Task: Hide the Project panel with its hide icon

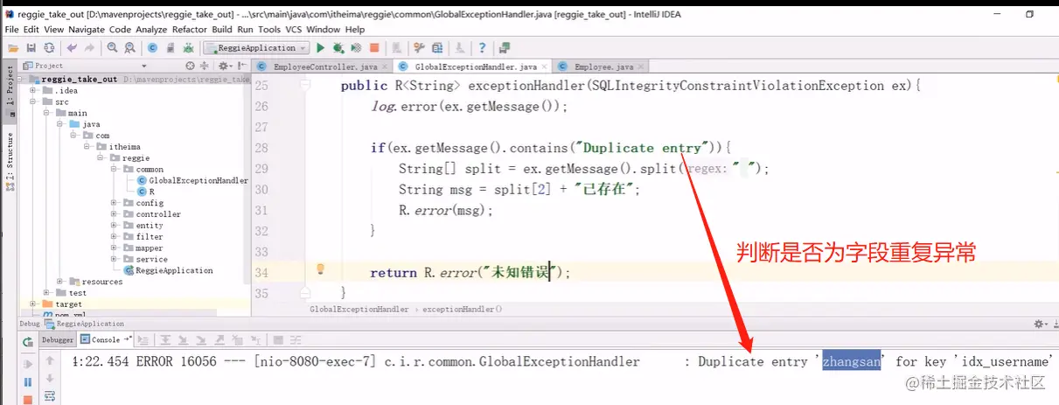Action: 242,66
